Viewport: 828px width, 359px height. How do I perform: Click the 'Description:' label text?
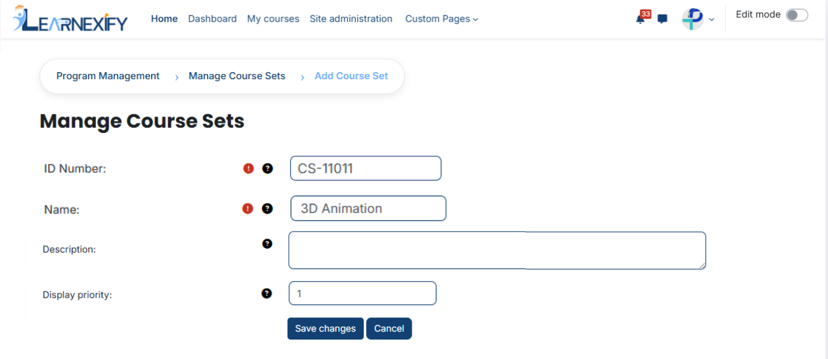(69, 249)
